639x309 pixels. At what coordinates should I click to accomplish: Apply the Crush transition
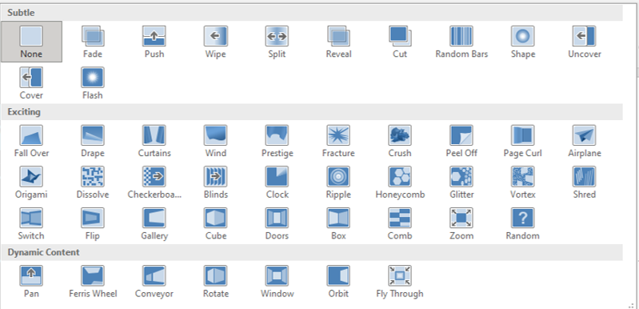click(400, 141)
